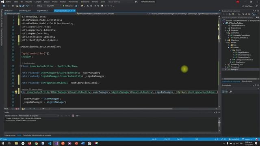The image size is (260, 146).
Task: Toggle word wrap in output pane
Action: 77,116
